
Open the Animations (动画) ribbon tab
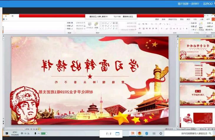point(182,19)
